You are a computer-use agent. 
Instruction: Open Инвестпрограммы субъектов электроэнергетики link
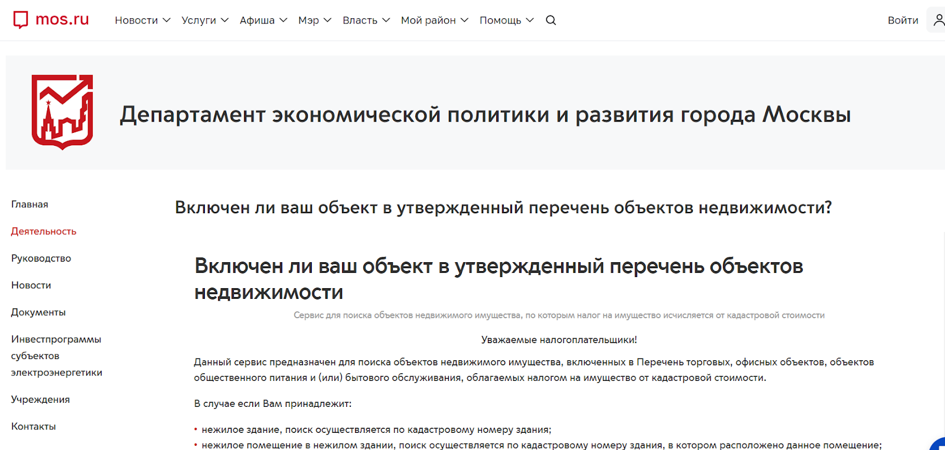(x=57, y=356)
